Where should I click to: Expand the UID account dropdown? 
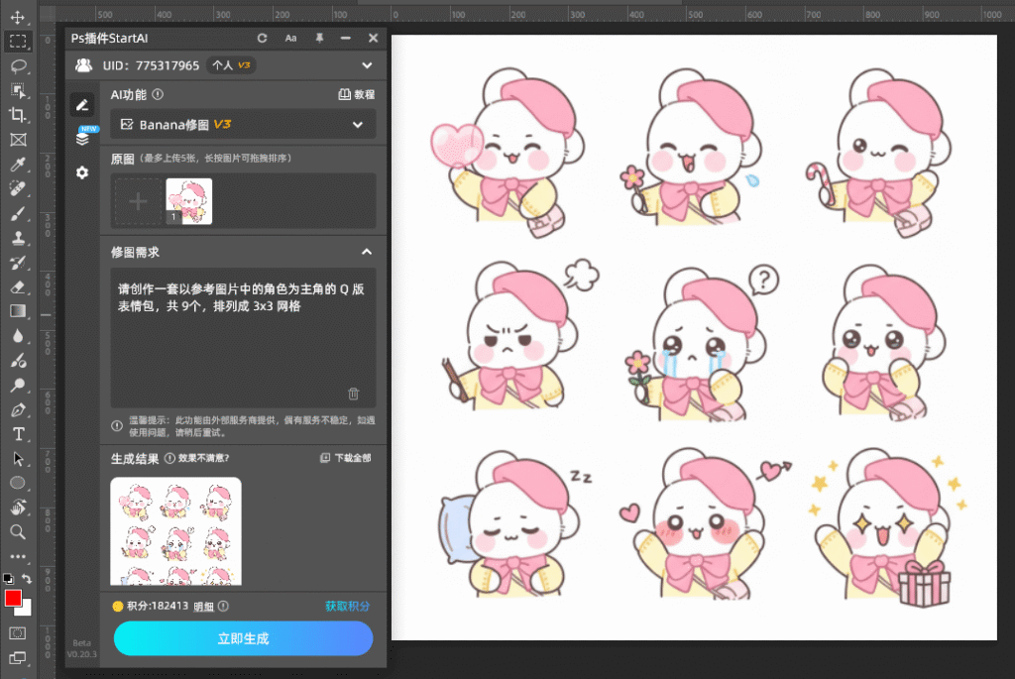pos(367,64)
